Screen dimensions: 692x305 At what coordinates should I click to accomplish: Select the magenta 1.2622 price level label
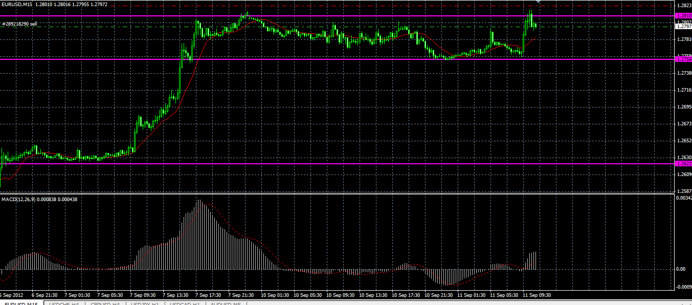click(684, 164)
